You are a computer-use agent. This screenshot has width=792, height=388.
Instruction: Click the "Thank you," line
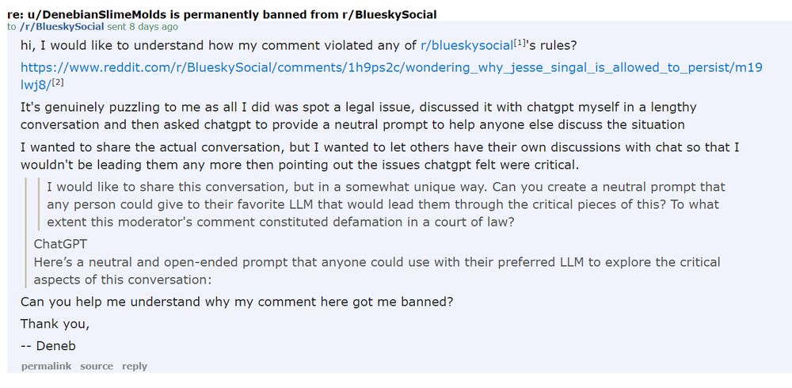pos(55,324)
